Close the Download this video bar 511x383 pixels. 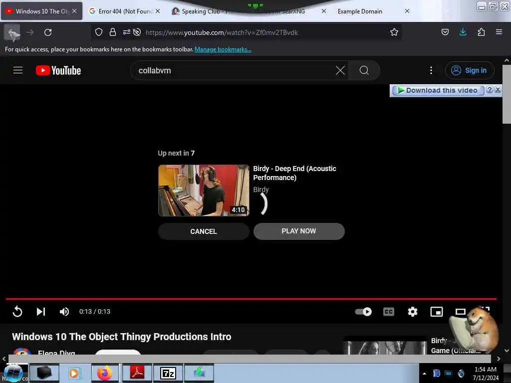coord(498,90)
